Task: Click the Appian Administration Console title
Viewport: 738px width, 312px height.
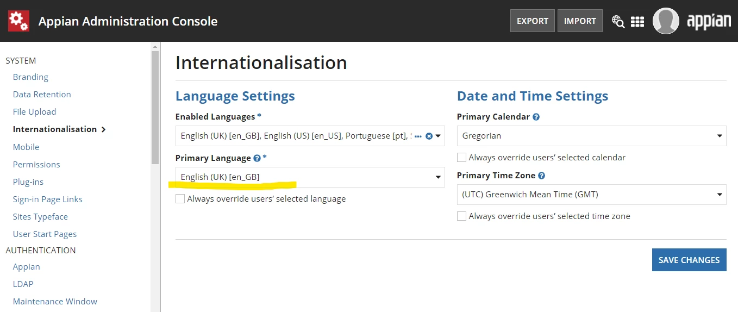Action: [128, 21]
